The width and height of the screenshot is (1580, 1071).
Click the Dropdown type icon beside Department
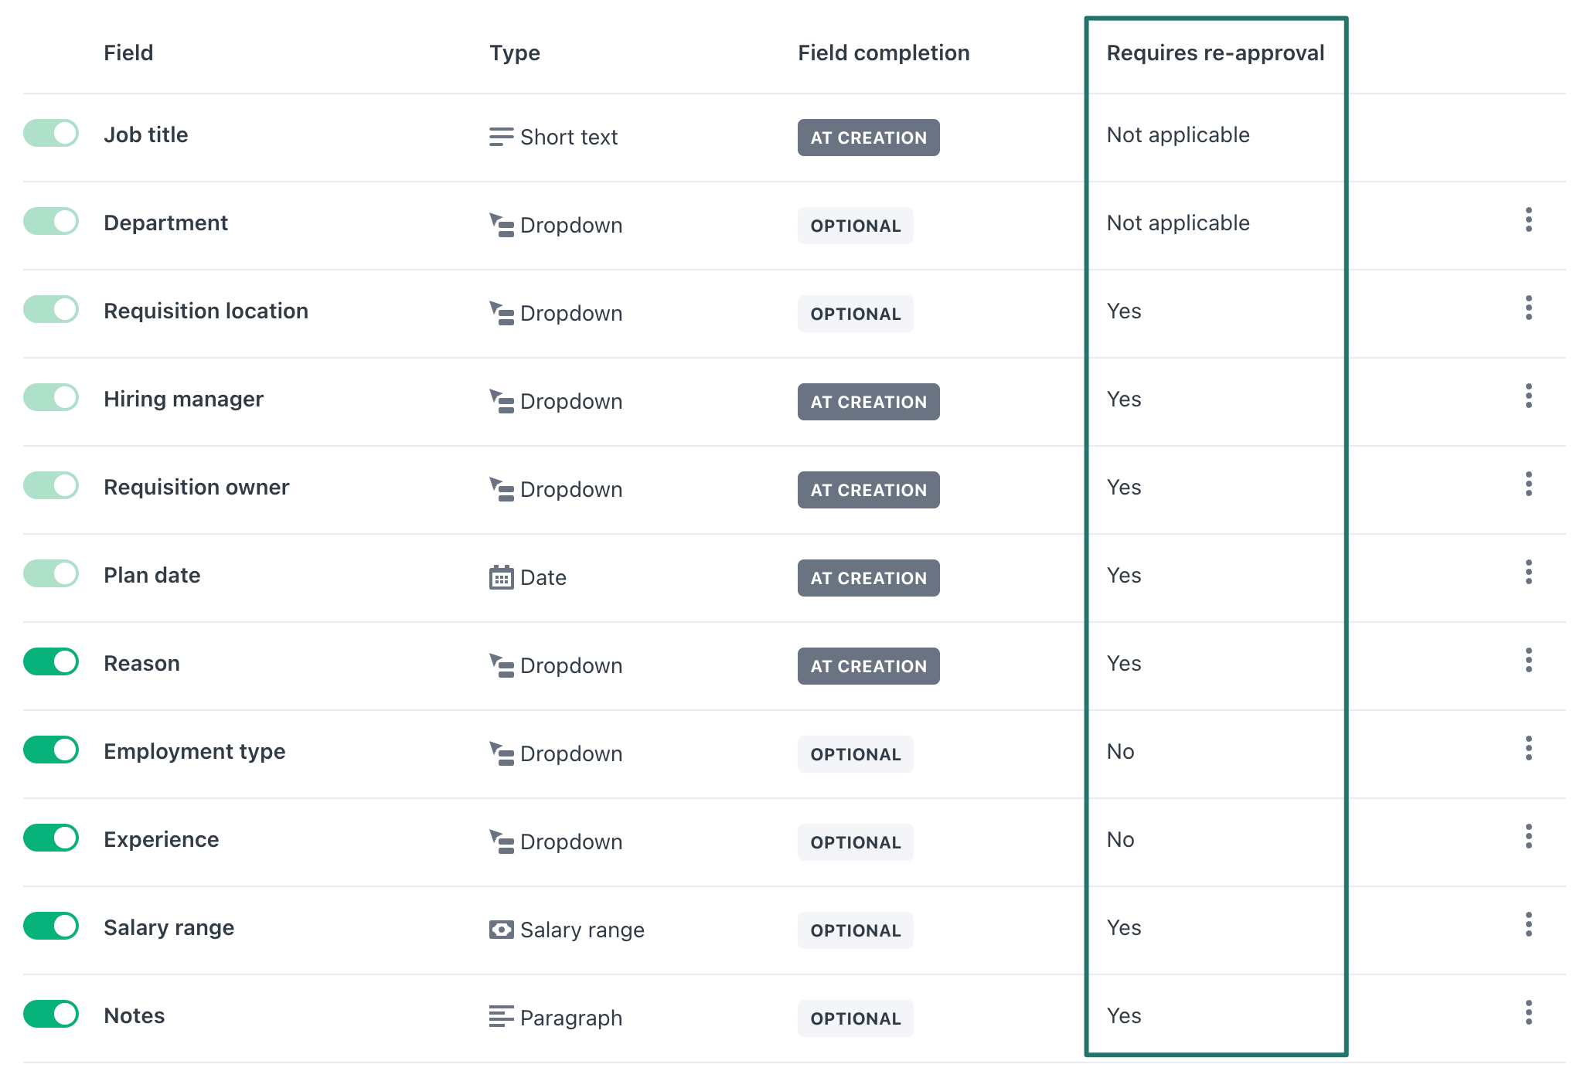(x=501, y=225)
